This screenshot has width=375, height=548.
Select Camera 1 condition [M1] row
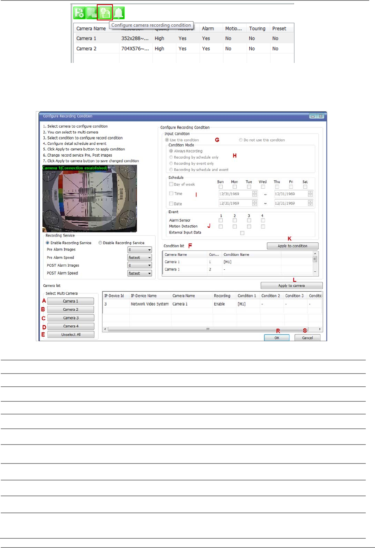tap(238, 262)
